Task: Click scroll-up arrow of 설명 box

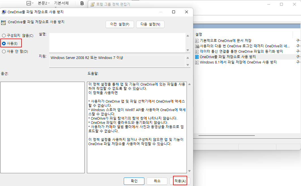Action: click(188, 36)
